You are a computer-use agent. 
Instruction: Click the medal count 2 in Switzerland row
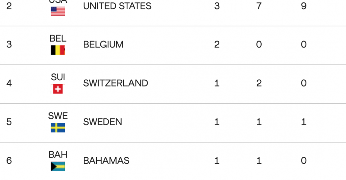pos(259,83)
